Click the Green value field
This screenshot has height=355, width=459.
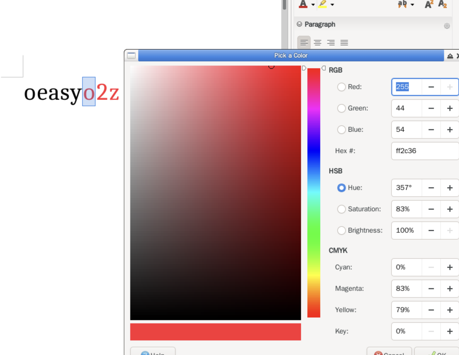point(407,108)
